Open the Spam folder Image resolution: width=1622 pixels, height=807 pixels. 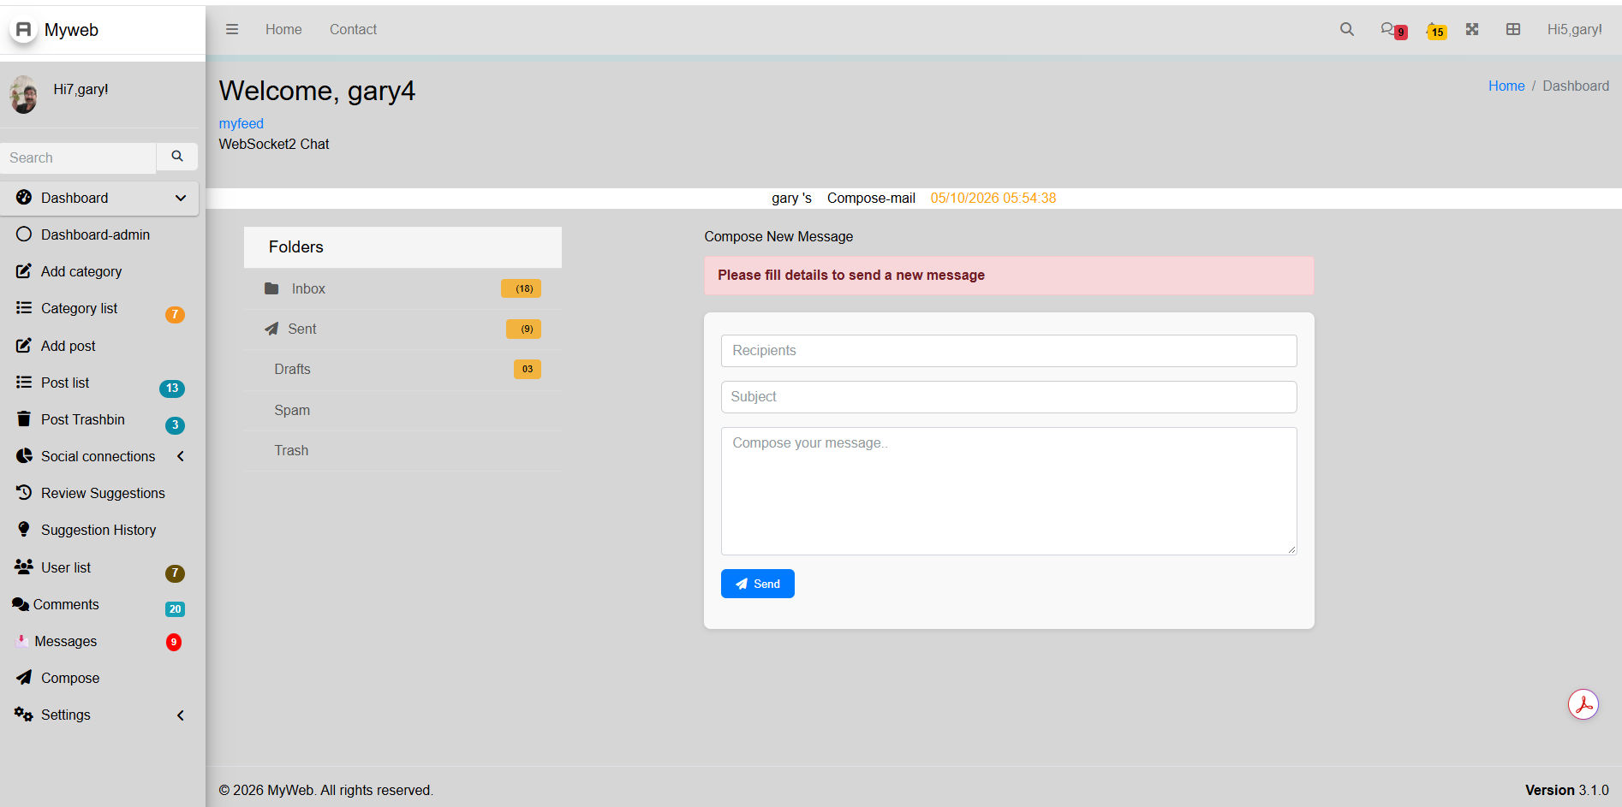click(403, 410)
